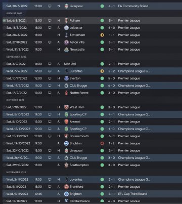Click the West Ham club crest
182x204 pixels.
pos(66,107)
